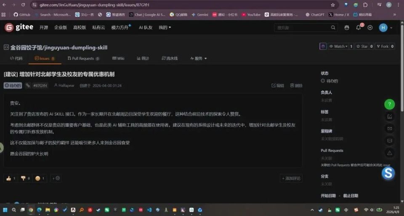Image resolution: width=404 pixels, height=216 pixels.
Task: Click the Gitee search input field
Action: 303,27
